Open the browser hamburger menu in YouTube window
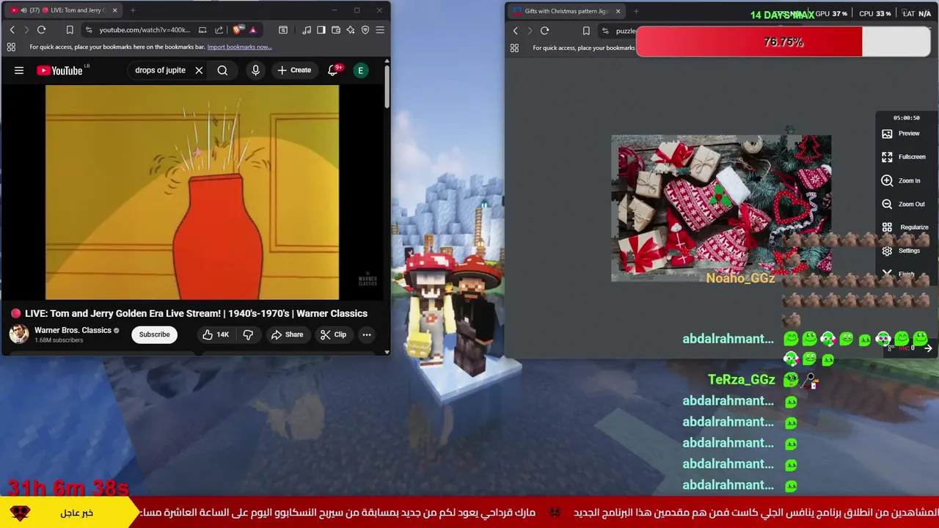 tap(380, 30)
